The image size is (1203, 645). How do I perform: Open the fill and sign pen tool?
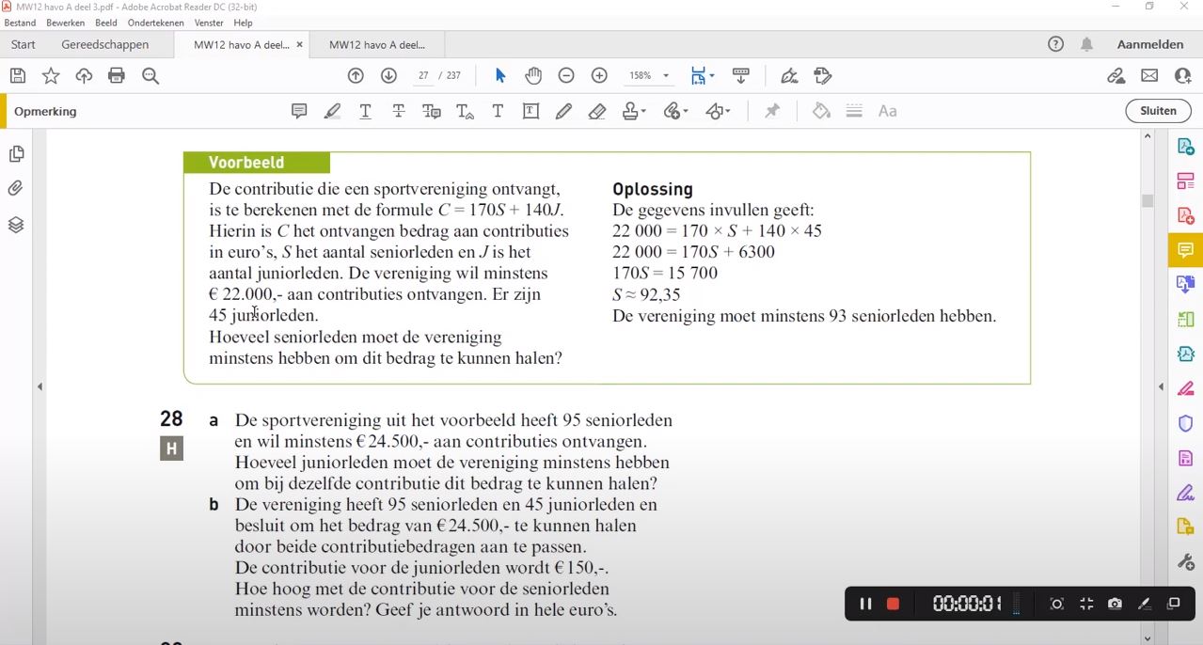click(789, 76)
